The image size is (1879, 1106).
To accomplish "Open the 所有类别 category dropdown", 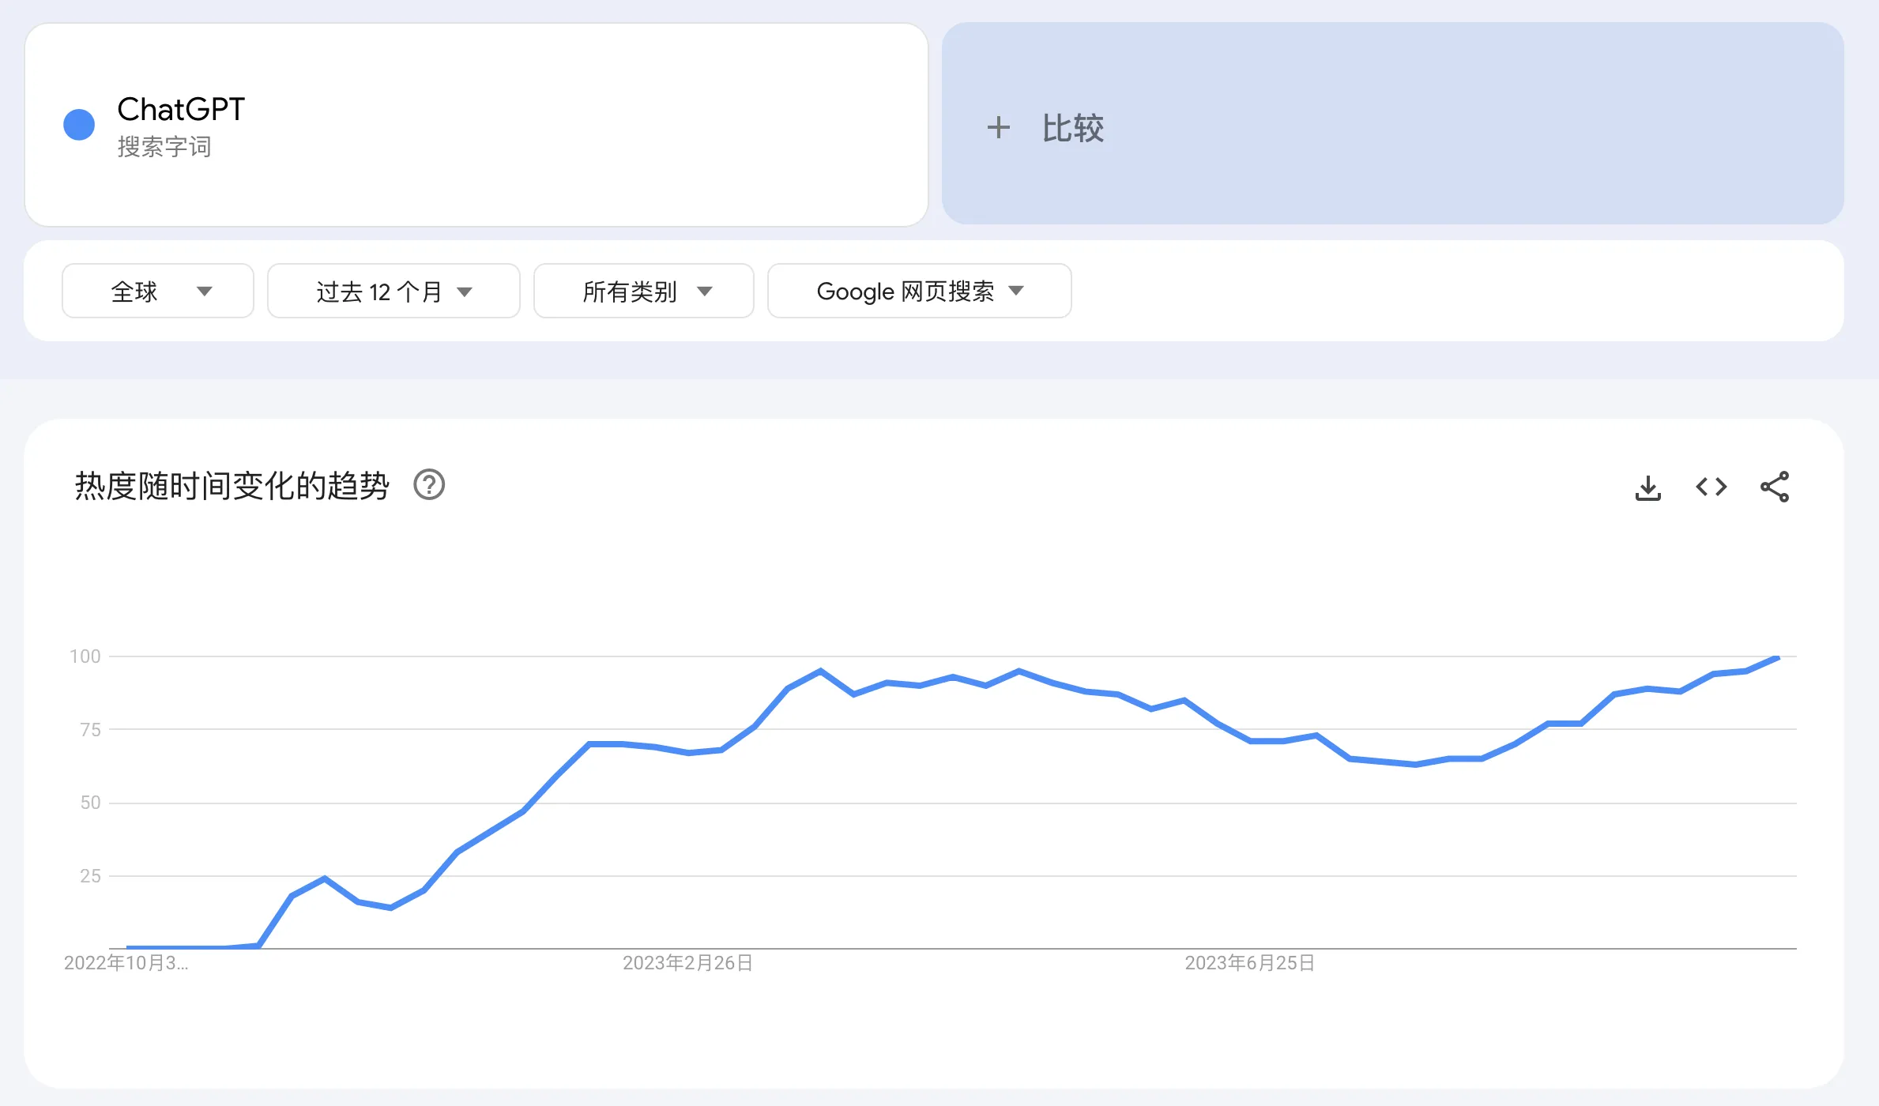I will tap(643, 292).
